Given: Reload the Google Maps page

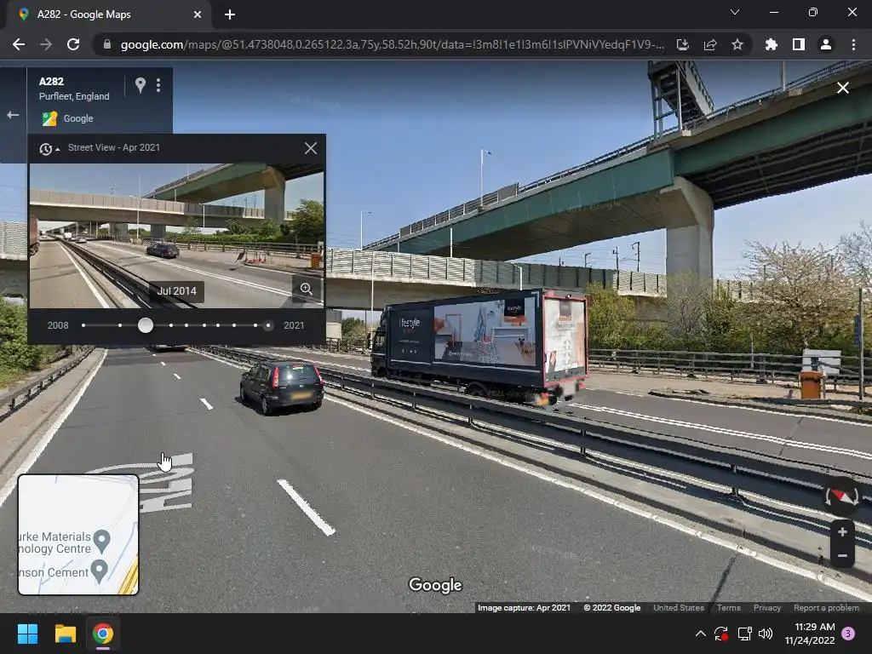Looking at the screenshot, I should click(x=73, y=44).
